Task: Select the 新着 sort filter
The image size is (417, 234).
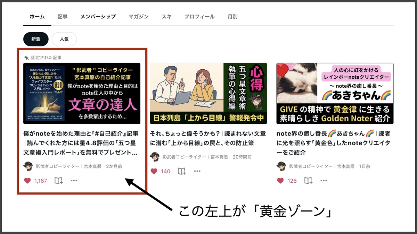Action: [x=36, y=39]
